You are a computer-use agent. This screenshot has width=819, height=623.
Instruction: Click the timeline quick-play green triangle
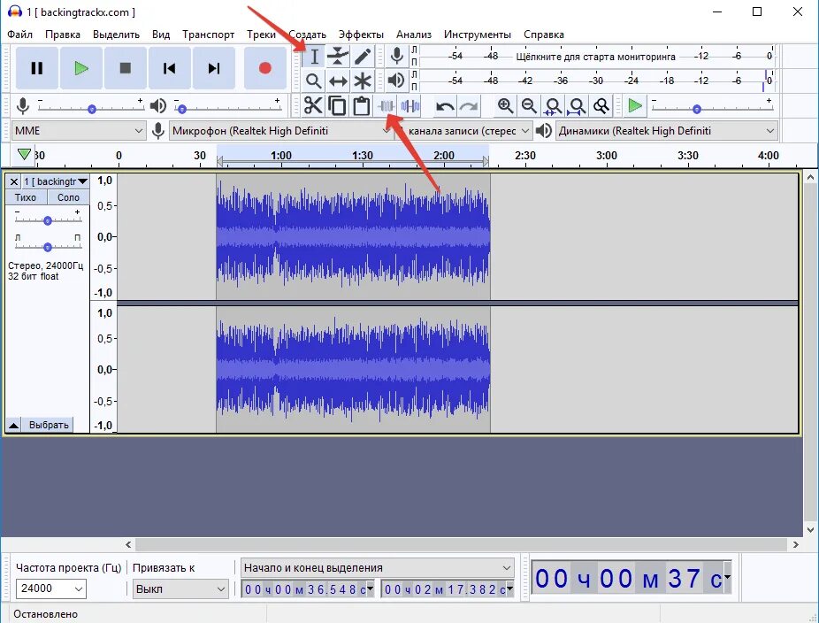click(x=24, y=154)
